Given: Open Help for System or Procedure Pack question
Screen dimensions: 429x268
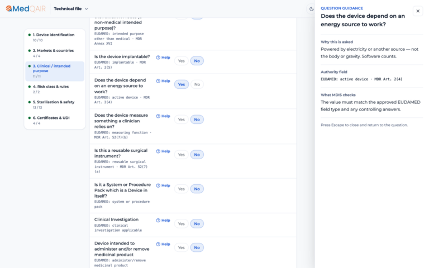Looking at the screenshot, I should coord(163,185).
